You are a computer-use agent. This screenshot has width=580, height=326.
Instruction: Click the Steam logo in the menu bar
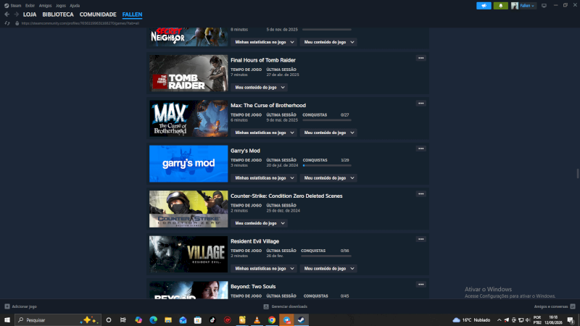click(7, 6)
